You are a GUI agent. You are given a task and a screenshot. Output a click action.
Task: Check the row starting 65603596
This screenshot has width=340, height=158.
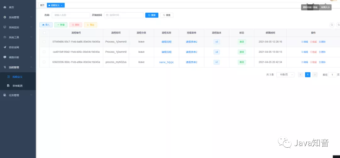click(x=44, y=62)
